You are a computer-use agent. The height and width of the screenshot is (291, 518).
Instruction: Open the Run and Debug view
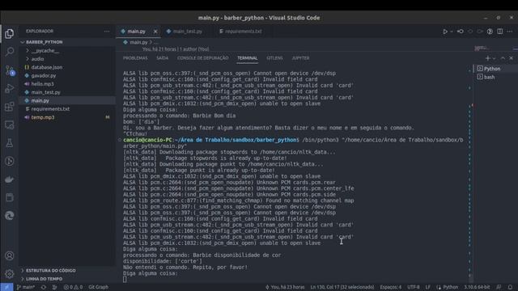pyautogui.click(x=10, y=88)
